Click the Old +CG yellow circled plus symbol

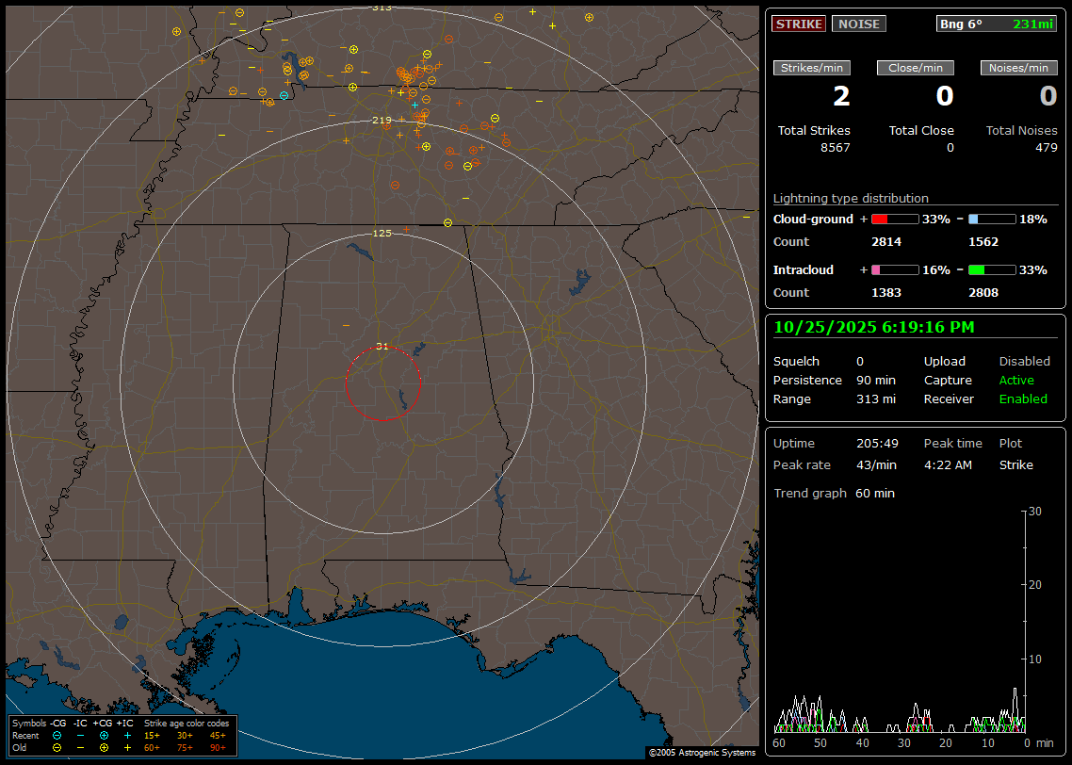pos(104,747)
